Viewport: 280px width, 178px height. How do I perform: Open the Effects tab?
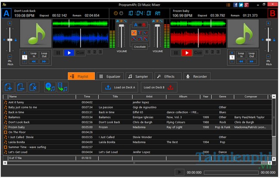pyautogui.click(x=168, y=76)
